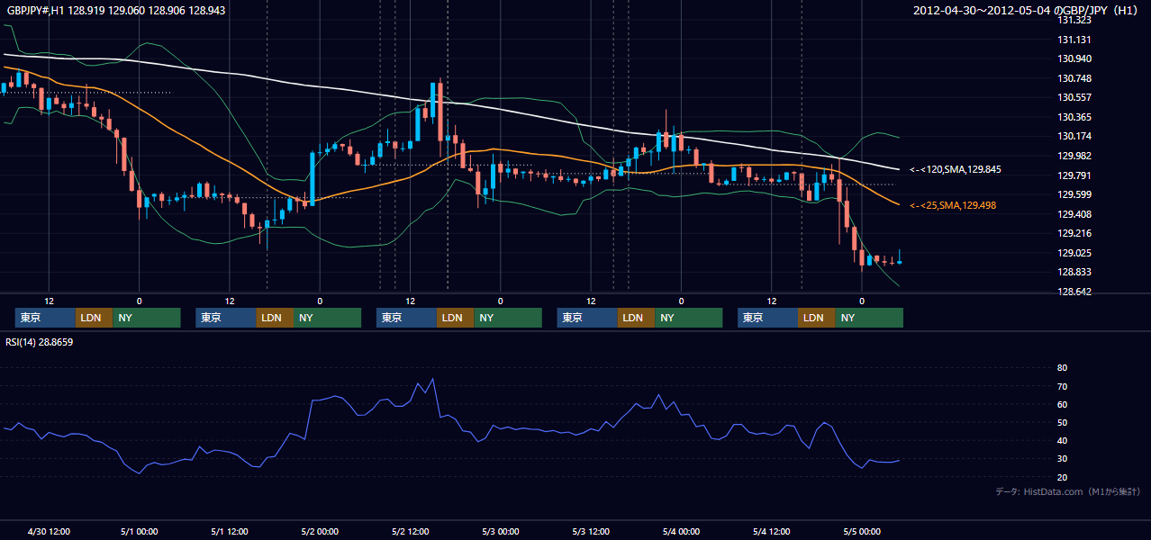Click the 東京 session block for 4/30
Viewport: 1151px width, 540px height.
click(45, 318)
